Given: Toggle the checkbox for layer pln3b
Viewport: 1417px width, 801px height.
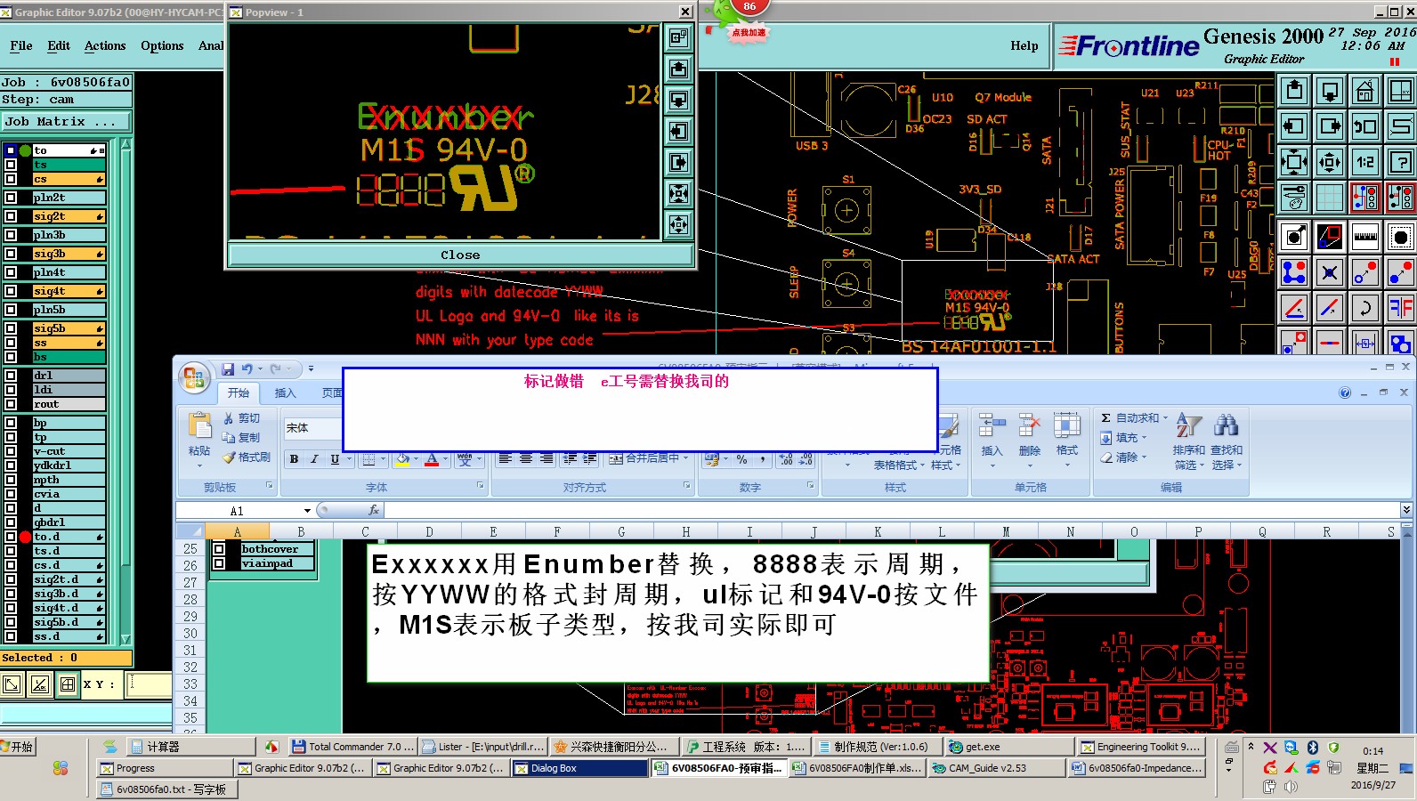Looking at the screenshot, I should click(x=11, y=235).
